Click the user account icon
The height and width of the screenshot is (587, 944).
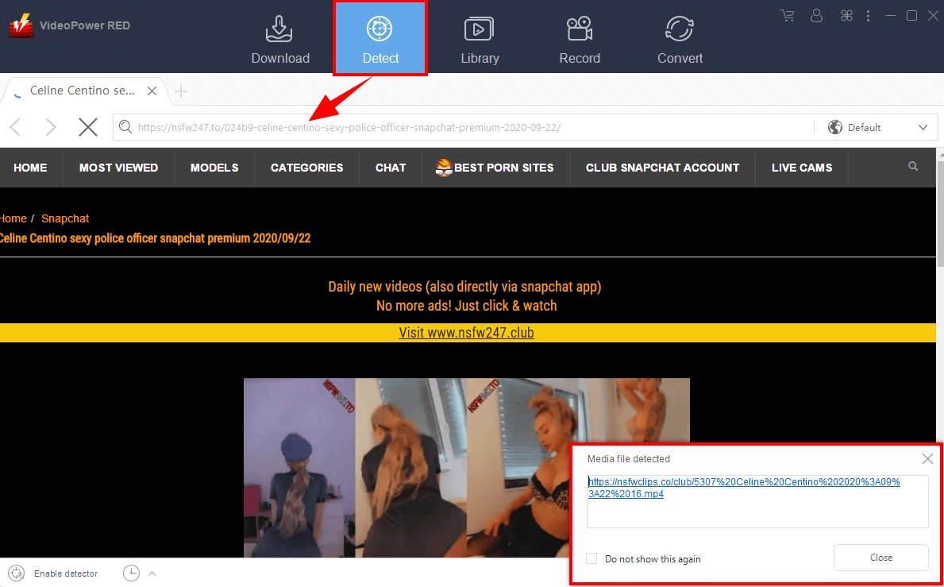pos(816,16)
